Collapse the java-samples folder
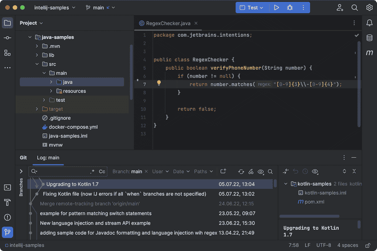This screenshot has height=251, width=377. 30,37
